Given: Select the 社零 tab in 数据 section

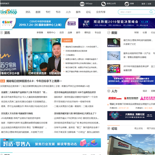Looking at the screenshot, I should [x=145, y=33].
